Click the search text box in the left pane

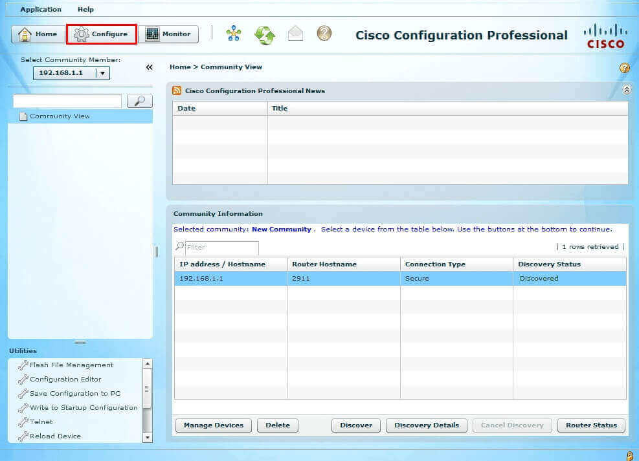pos(67,101)
